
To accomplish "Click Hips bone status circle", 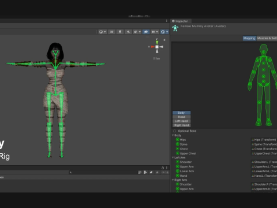I will point(178,139).
